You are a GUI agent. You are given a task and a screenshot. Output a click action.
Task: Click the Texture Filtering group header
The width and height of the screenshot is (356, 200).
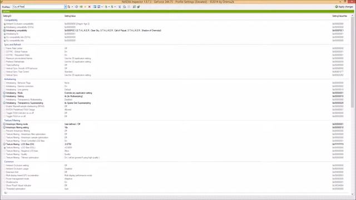click(12, 121)
